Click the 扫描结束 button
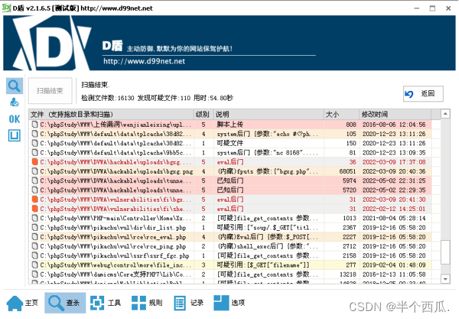This screenshot has width=459, height=319. tap(50, 91)
